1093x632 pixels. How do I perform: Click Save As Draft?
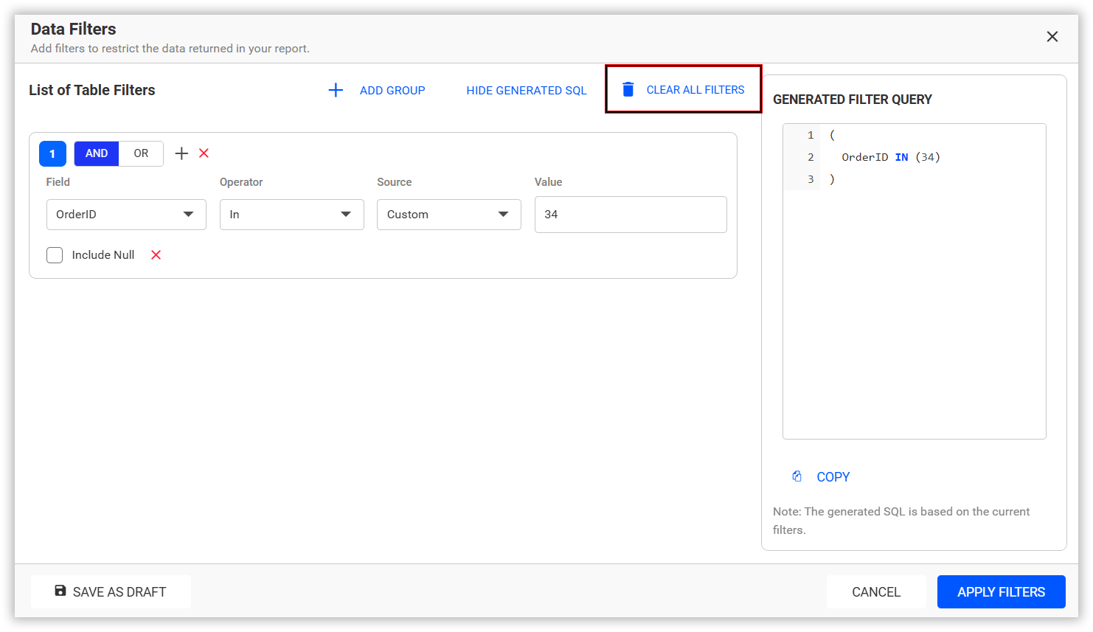[x=111, y=591]
